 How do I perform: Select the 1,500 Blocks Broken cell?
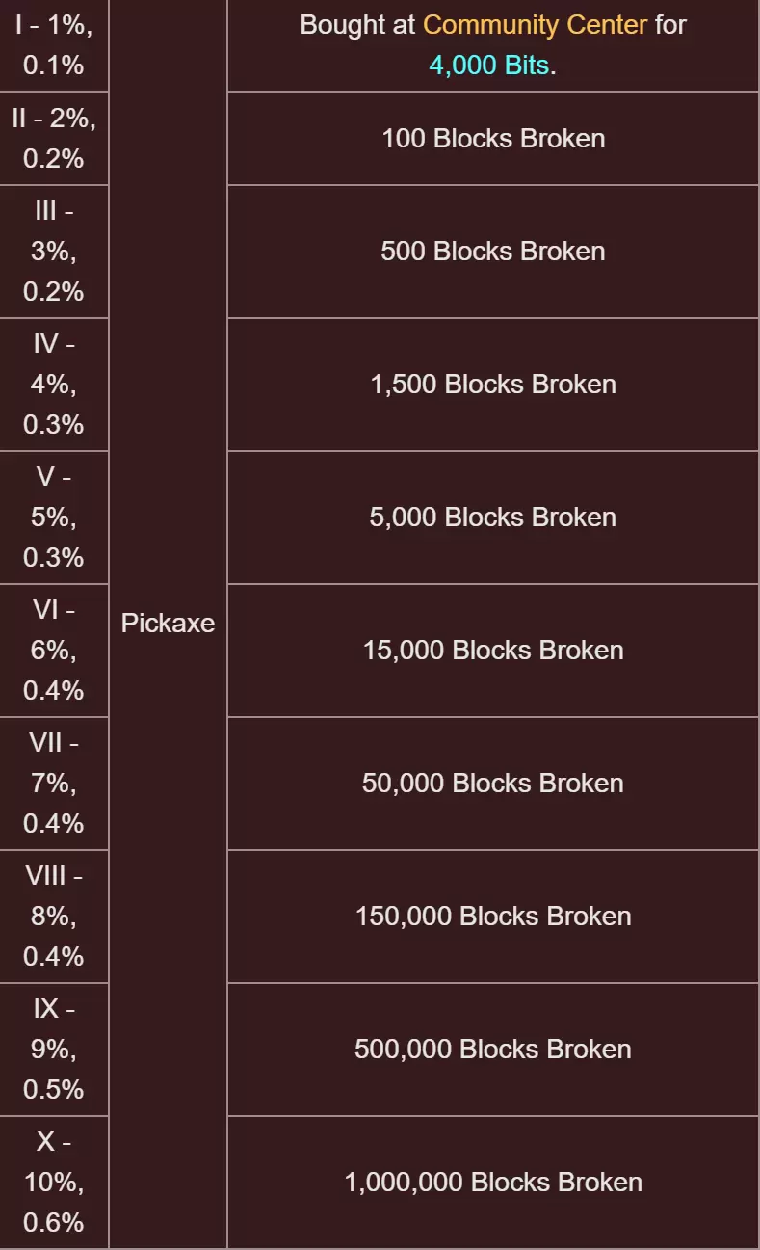(493, 385)
